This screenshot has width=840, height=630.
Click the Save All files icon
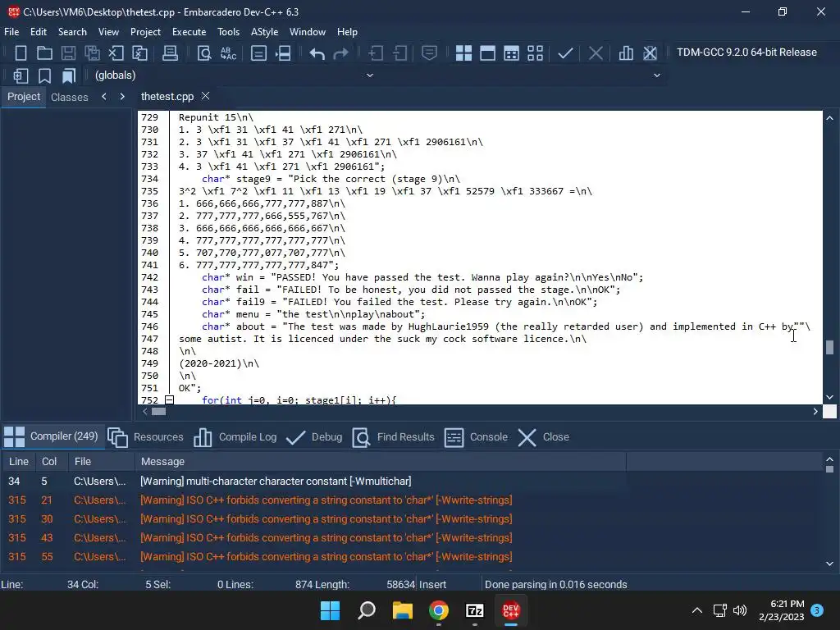coord(92,53)
